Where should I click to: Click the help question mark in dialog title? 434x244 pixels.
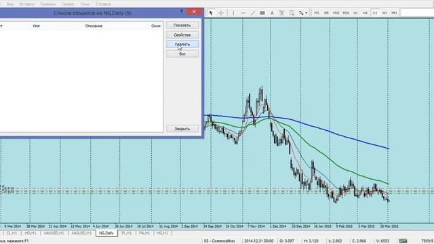(181, 12)
